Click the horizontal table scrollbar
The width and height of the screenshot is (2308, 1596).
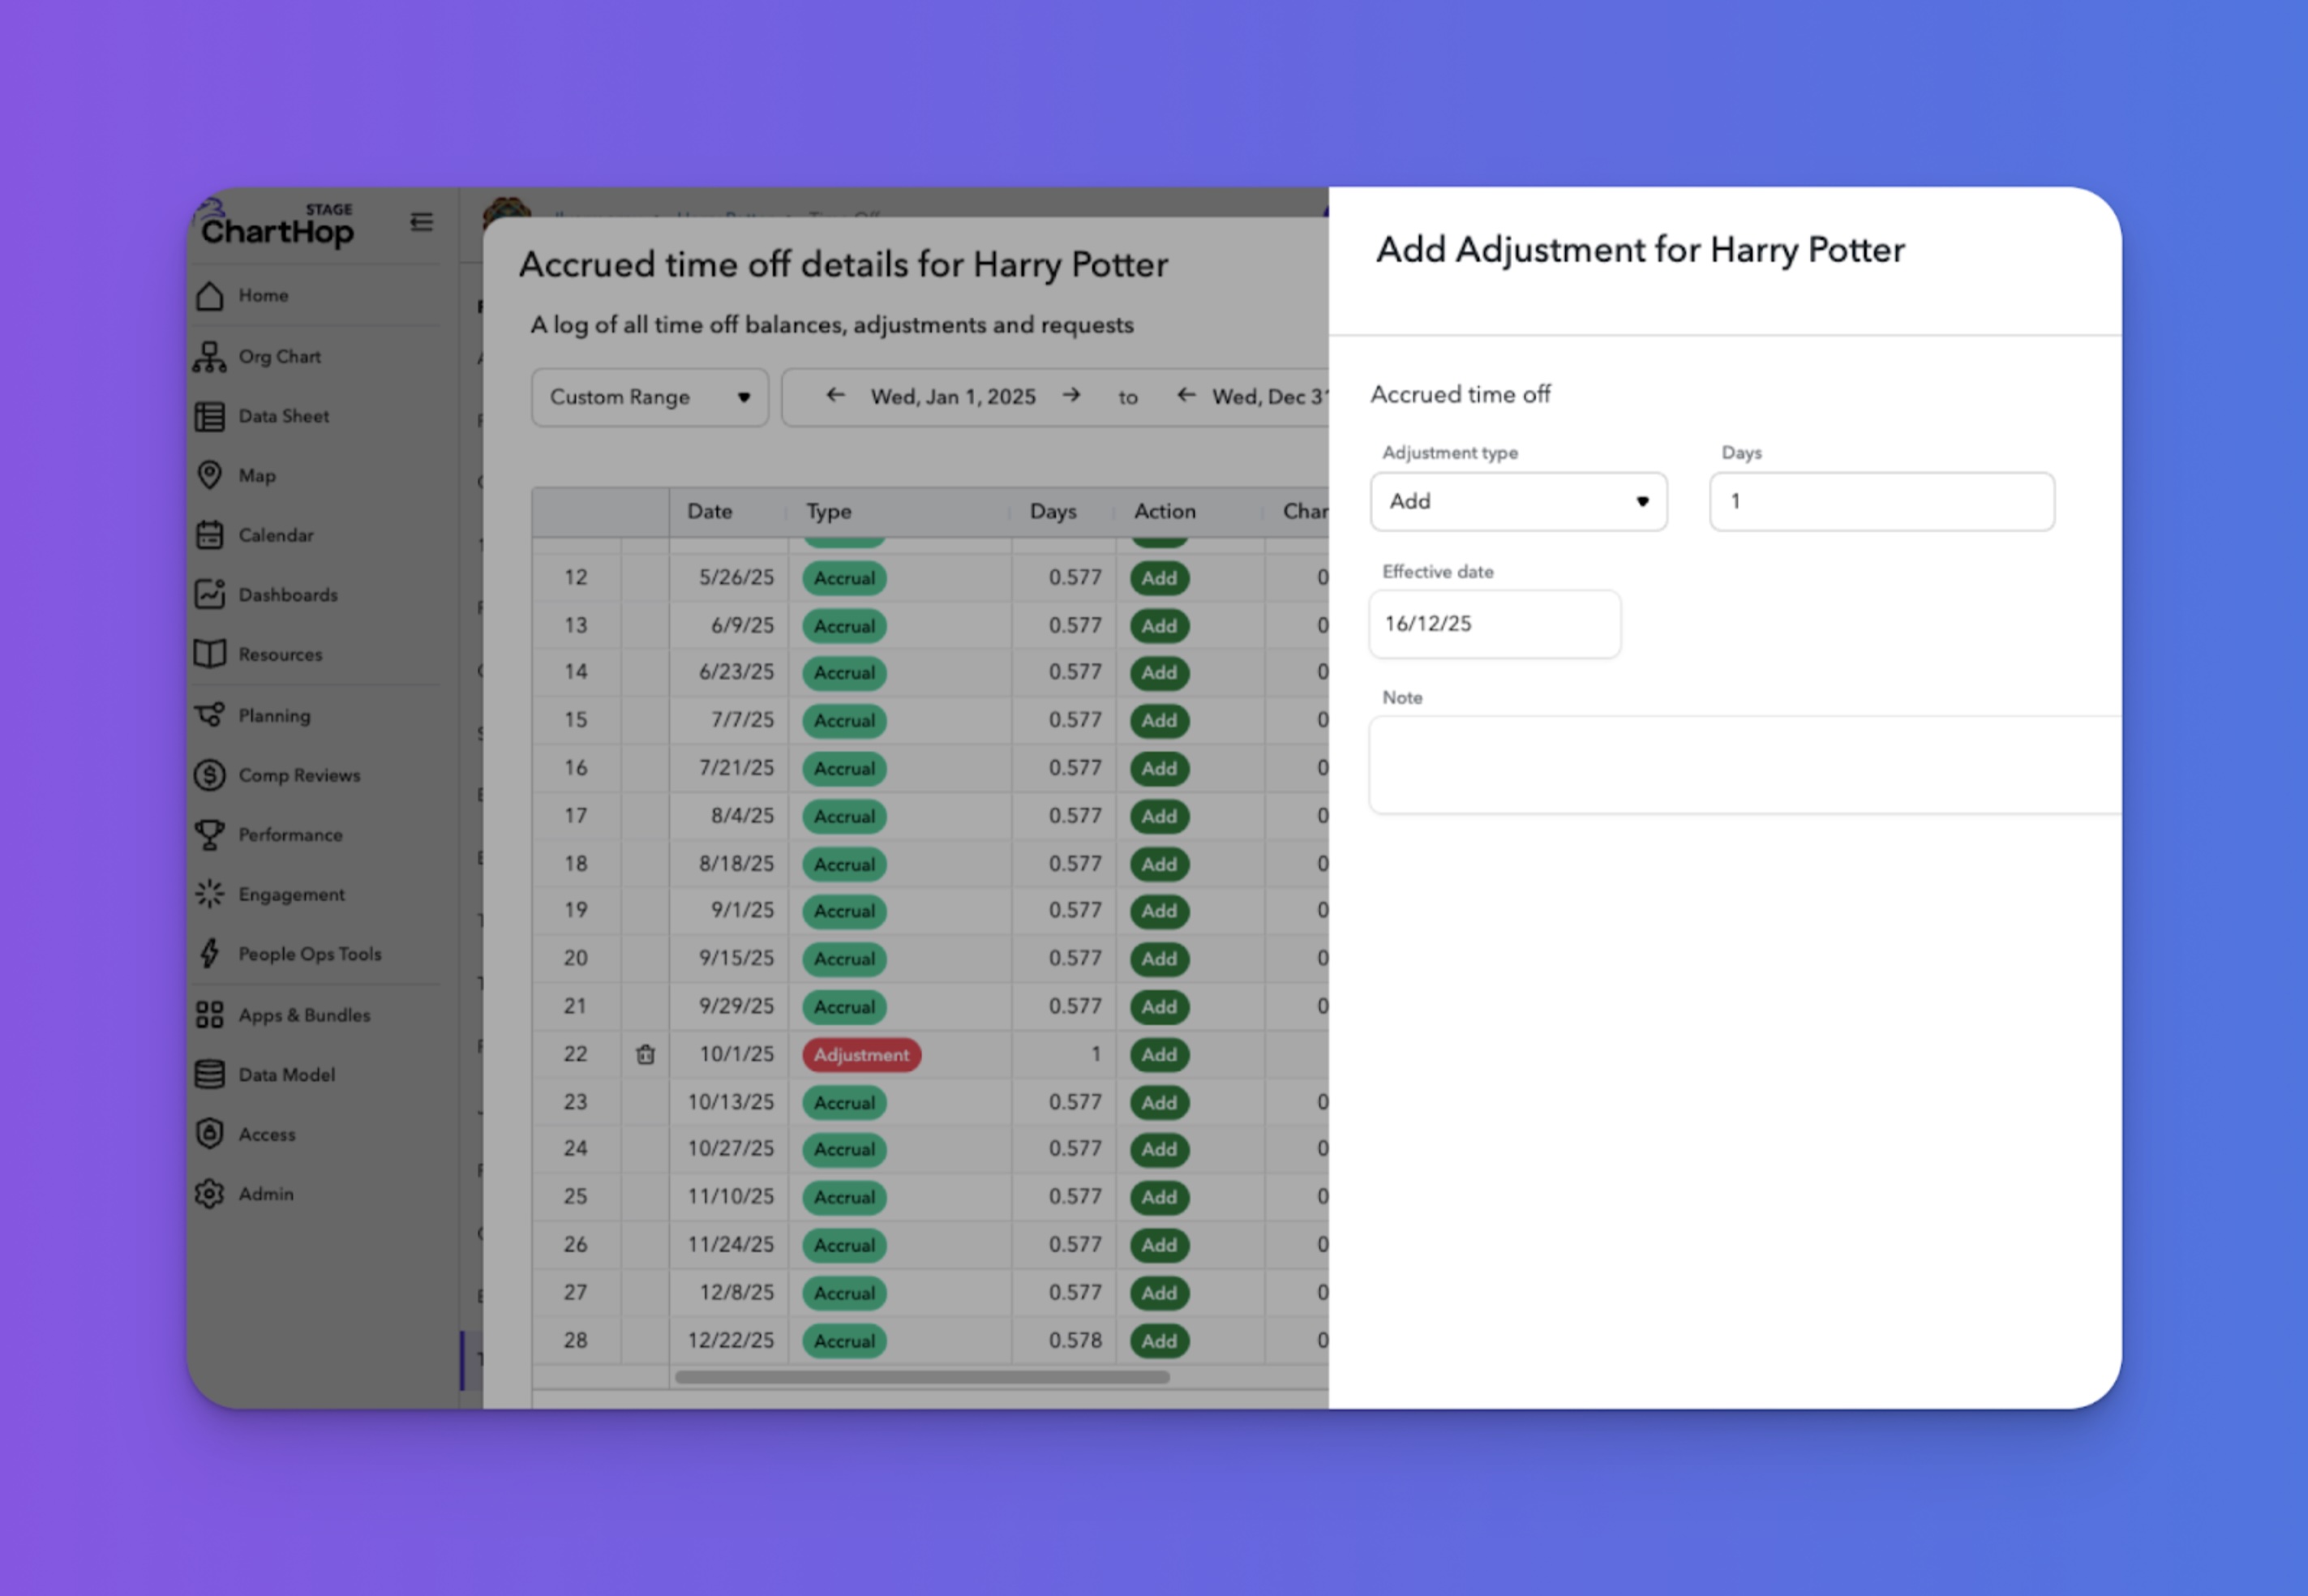(921, 1377)
